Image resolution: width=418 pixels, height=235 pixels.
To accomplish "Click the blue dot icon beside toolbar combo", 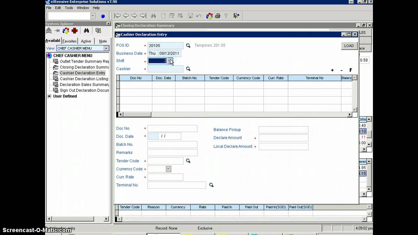I will click(x=103, y=16).
